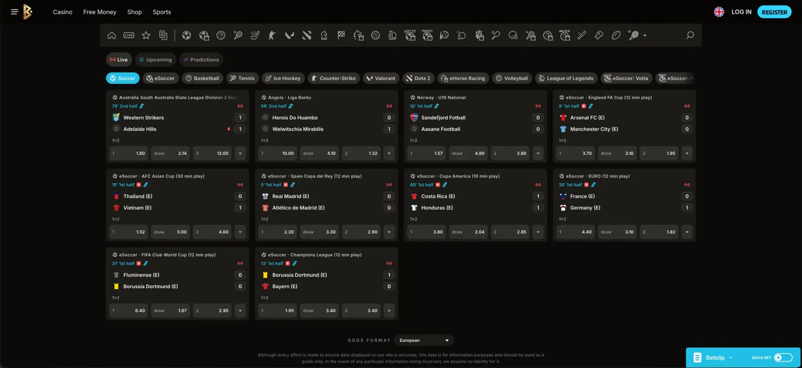Expand more markets for Herois Do Huambo match
Image resolution: width=802 pixels, height=368 pixels.
pyautogui.click(x=389, y=154)
